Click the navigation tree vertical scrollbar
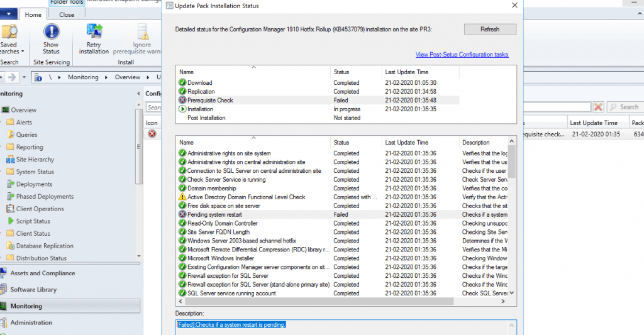Viewport: 644px width, 335px height. 139,145
